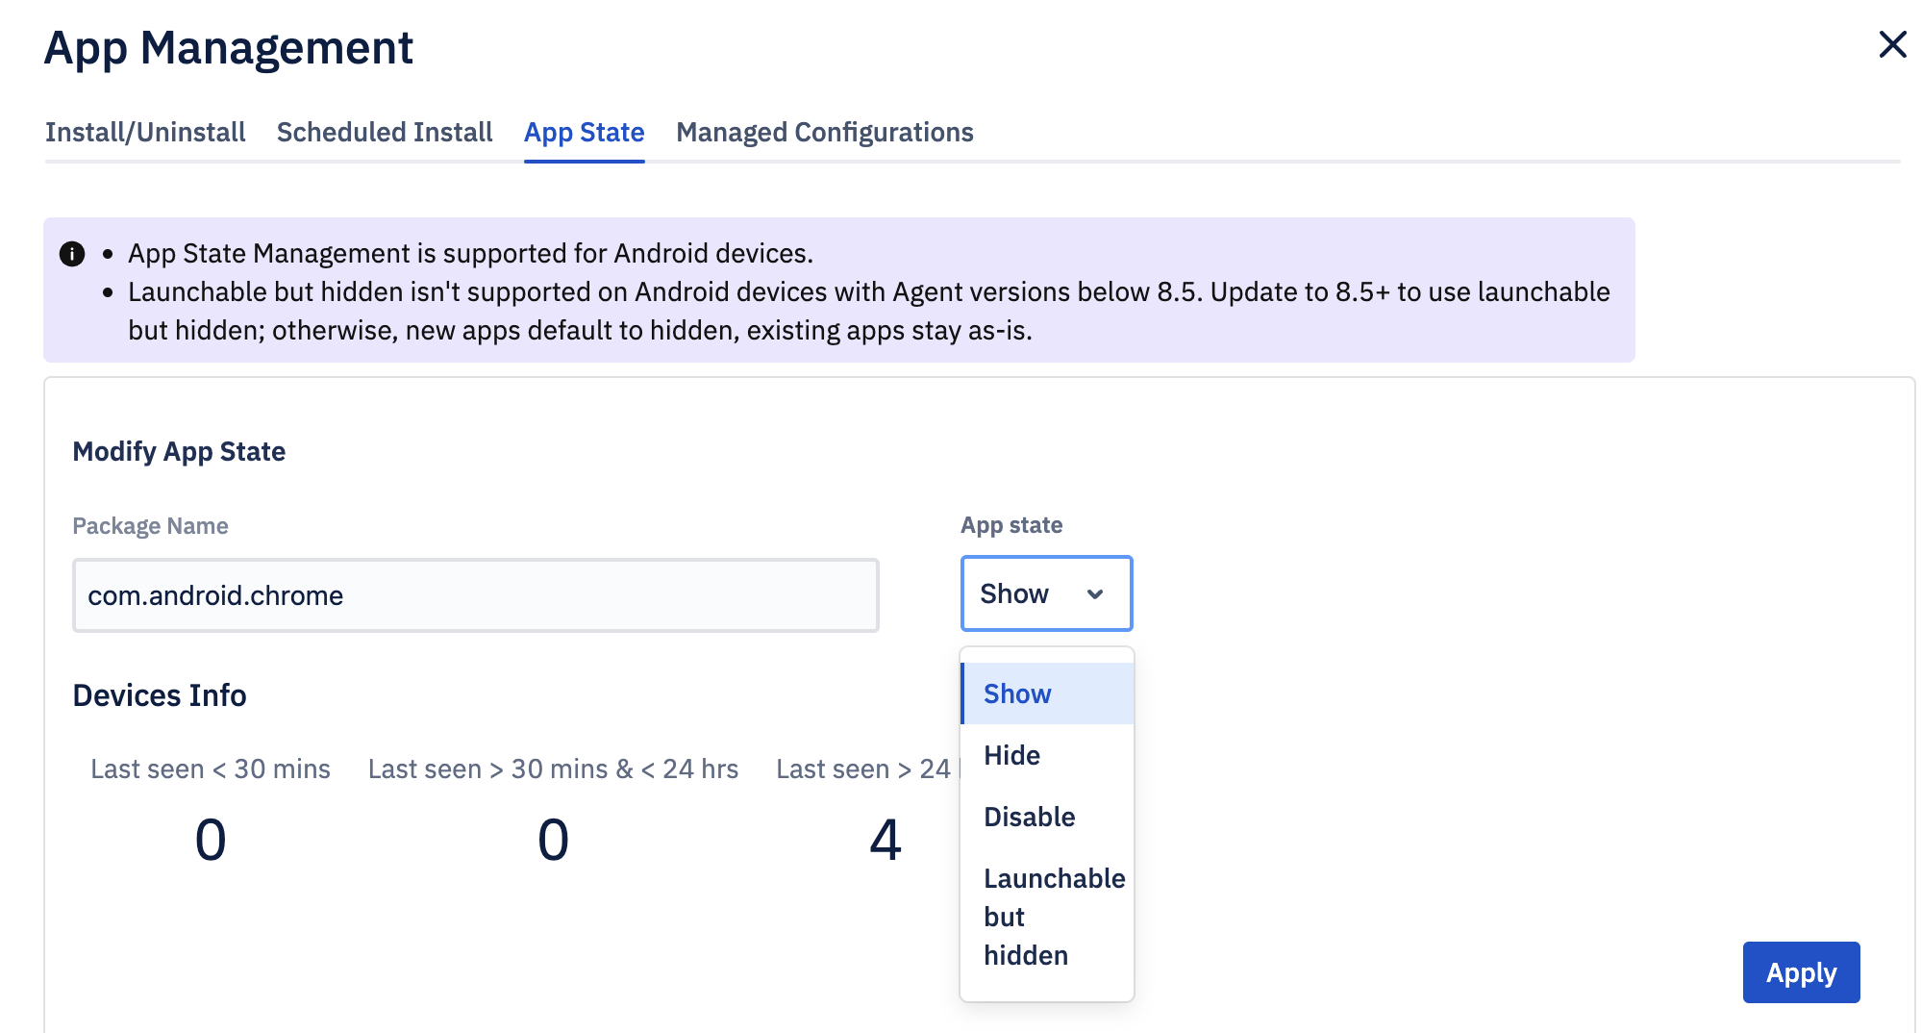This screenshot has width=1921, height=1033.
Task: Select the App State tab
Action: (584, 132)
